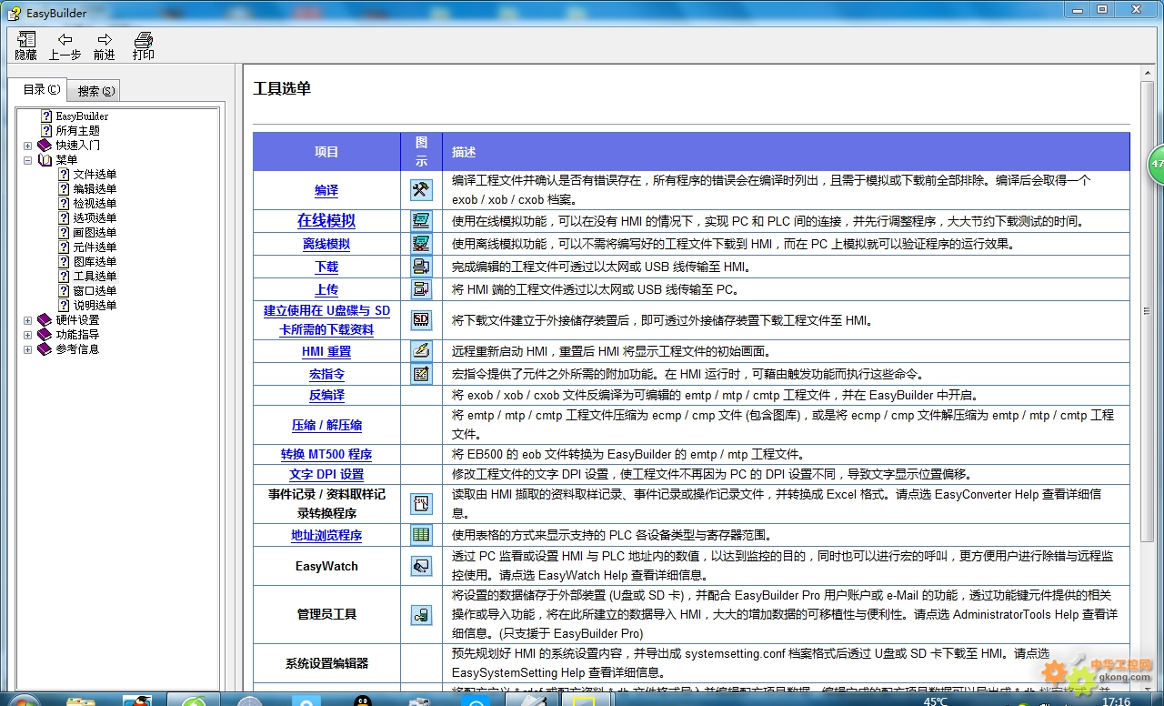Open EasyBuilder topic in tree
Image resolution: width=1164 pixels, height=706 pixels.
(82, 116)
